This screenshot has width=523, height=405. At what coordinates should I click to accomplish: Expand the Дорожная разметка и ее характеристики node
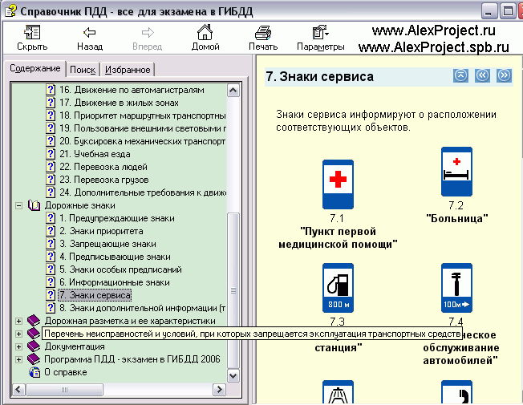pyautogui.click(x=19, y=322)
